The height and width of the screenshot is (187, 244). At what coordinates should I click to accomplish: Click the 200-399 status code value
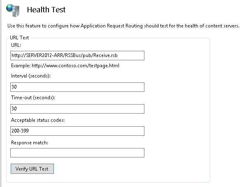click(20, 131)
